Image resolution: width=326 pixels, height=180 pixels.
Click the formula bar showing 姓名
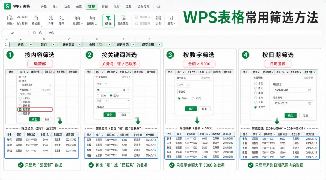click(x=184, y=33)
